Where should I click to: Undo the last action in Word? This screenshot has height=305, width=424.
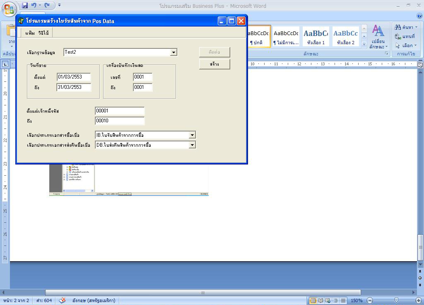point(34,5)
